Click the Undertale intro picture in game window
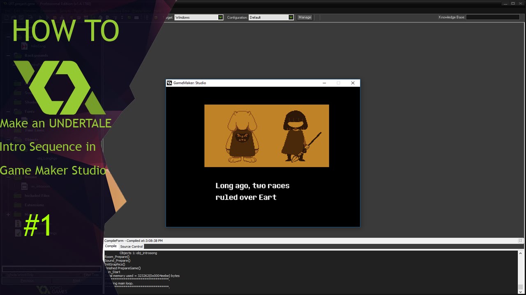Viewport: 526px width, 295px height. 267,136
